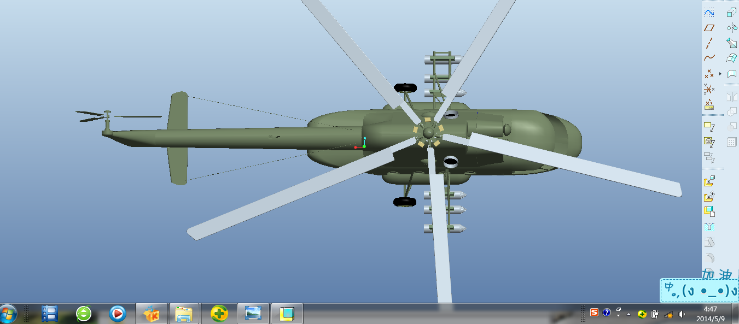
Task: Open the Windows Start menu
Action: click(x=8, y=314)
